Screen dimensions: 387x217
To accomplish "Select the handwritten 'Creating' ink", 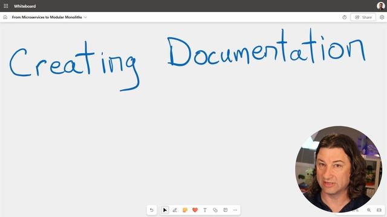I will point(74,66).
